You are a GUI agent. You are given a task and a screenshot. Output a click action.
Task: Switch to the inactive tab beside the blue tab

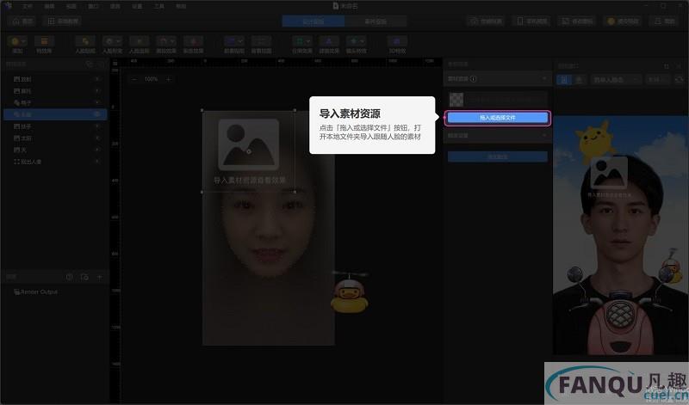click(376, 21)
